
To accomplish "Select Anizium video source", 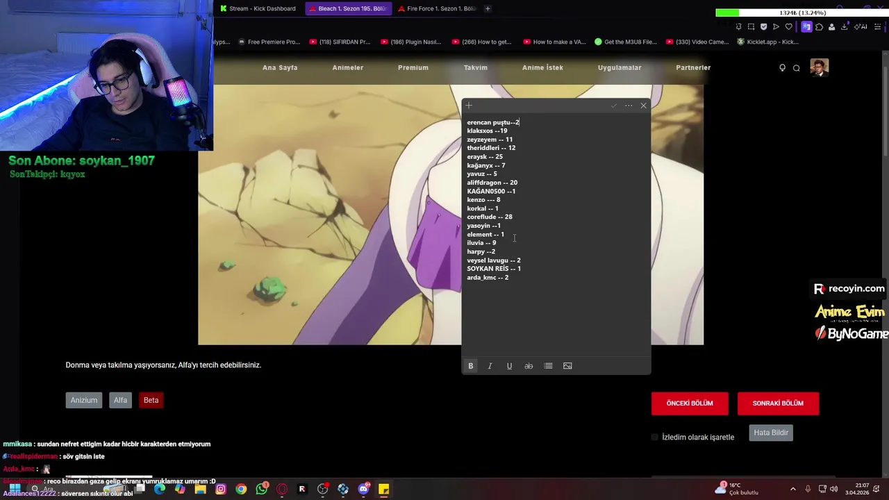I will pyautogui.click(x=83, y=400).
